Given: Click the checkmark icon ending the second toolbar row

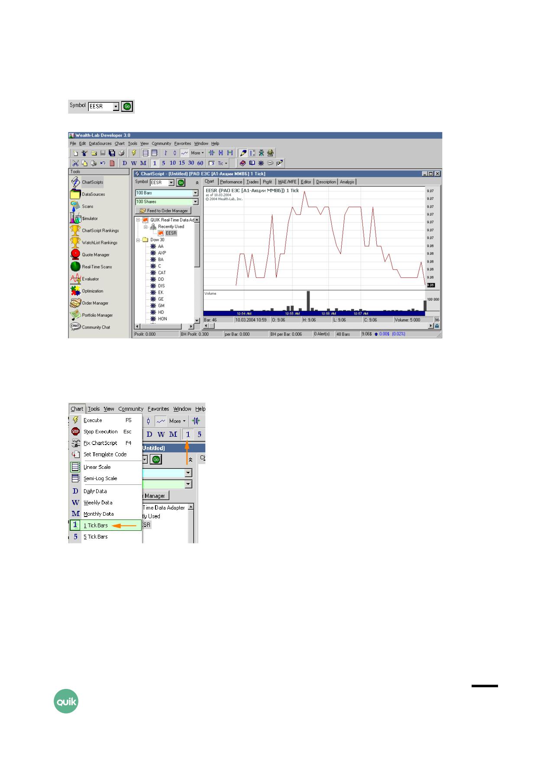Looking at the screenshot, I should (x=279, y=163).
